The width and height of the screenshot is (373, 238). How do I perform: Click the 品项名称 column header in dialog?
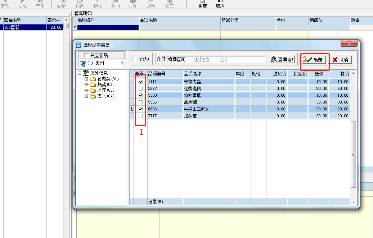pos(209,74)
